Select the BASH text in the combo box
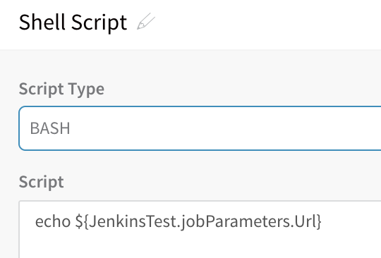Screen dimensions: 381x258 (50, 128)
